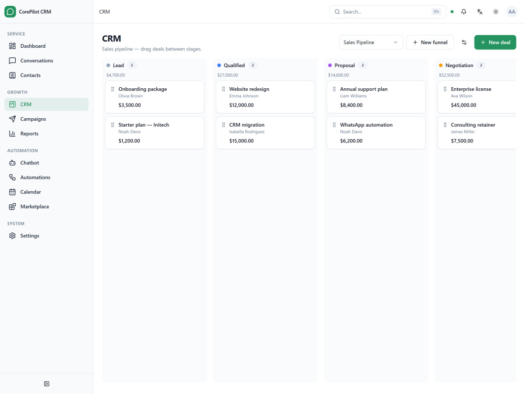
Task: Click the Negotiation stage count badge
Action: coord(481,65)
